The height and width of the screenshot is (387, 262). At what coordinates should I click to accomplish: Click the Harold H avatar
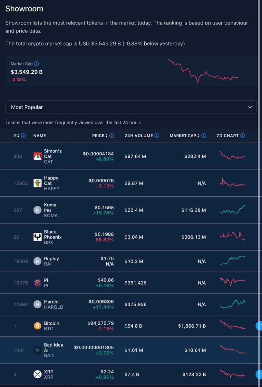coord(38,304)
